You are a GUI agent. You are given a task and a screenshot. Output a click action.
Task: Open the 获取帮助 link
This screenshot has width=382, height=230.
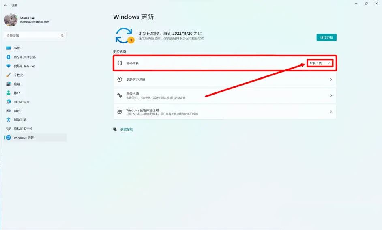pyautogui.click(x=127, y=129)
